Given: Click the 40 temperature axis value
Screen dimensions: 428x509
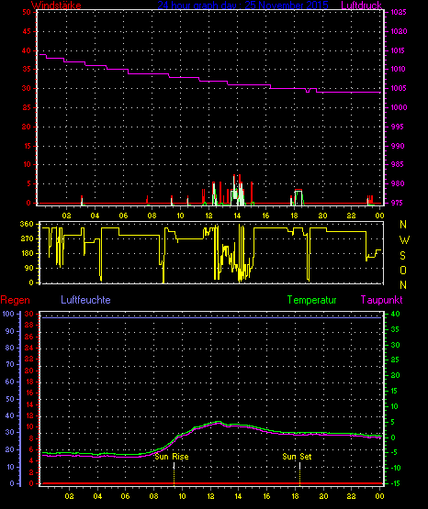Looking at the screenshot, I should point(396,314).
